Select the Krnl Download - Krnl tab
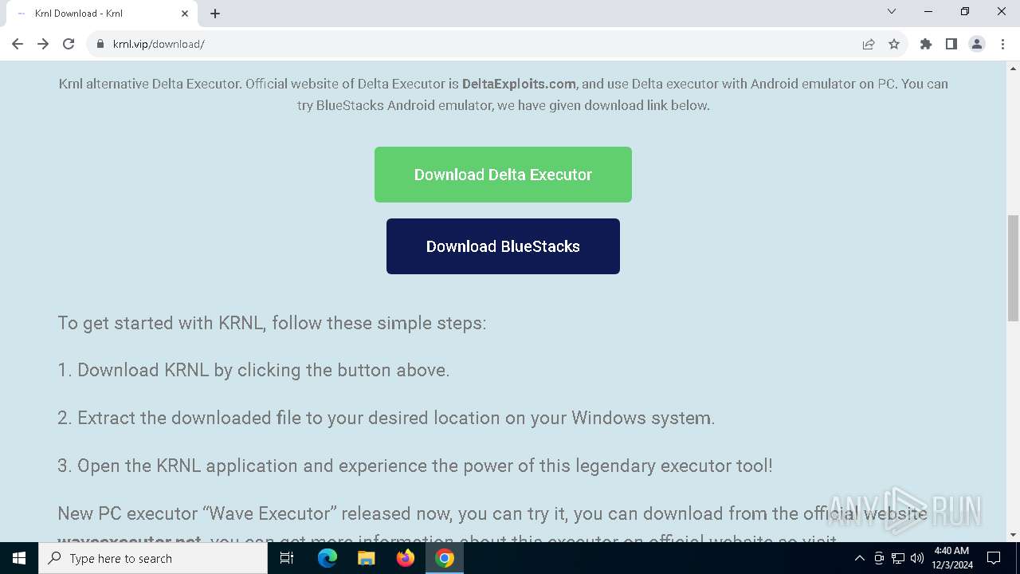Screen dimensions: 1020x574 pos(102,14)
